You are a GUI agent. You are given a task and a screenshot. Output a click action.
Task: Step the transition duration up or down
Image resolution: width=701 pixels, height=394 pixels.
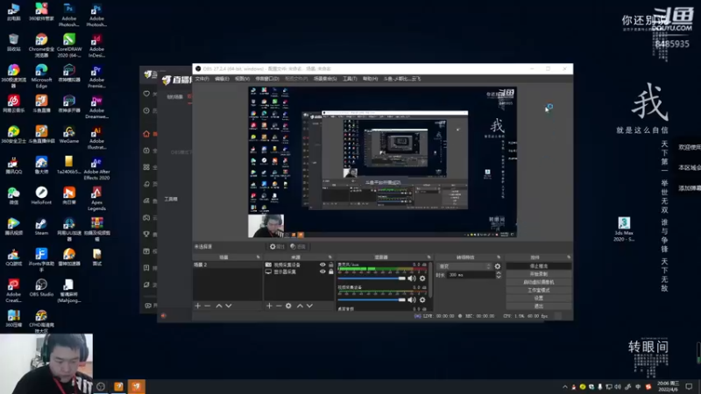click(499, 275)
